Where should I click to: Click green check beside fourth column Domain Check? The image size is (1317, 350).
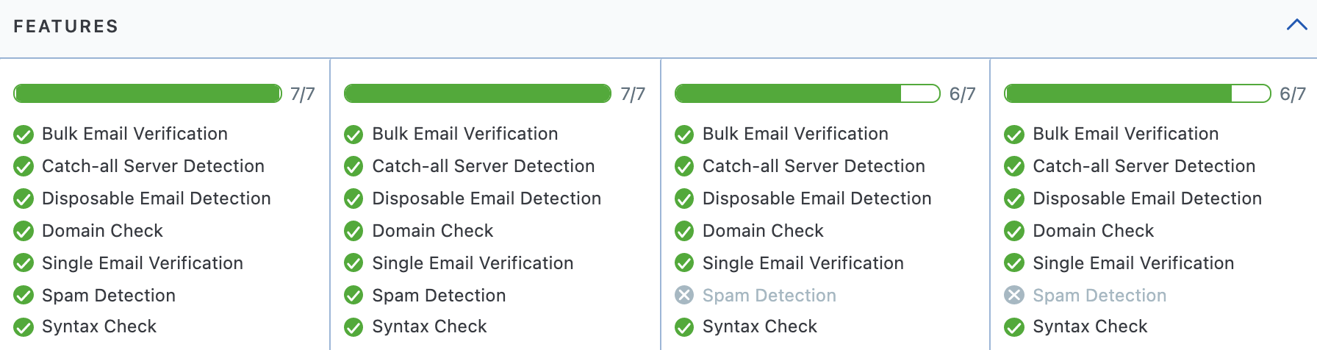(x=1014, y=232)
